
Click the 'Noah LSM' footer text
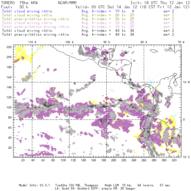(x=112, y=185)
